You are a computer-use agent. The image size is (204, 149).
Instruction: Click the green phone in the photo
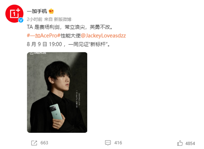click(56, 111)
